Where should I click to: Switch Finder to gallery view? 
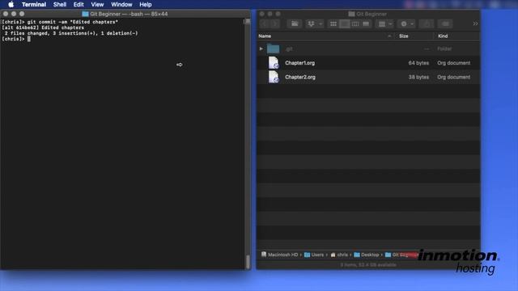pyautogui.click(x=366, y=23)
